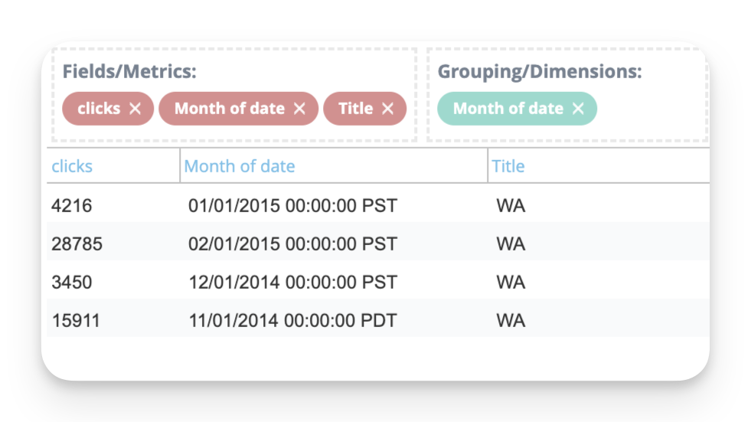Image resolution: width=751 pixels, height=422 pixels.
Task: Select the 12/01/2014 00:00:00 PST cell
Action: point(292,282)
